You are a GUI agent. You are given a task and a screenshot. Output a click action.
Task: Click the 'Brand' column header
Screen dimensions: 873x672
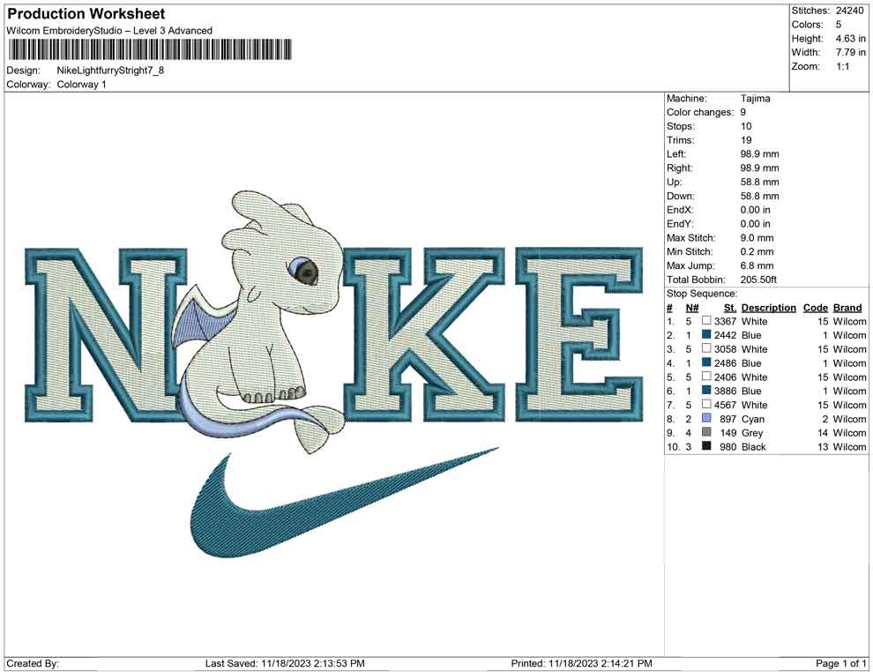click(x=847, y=308)
